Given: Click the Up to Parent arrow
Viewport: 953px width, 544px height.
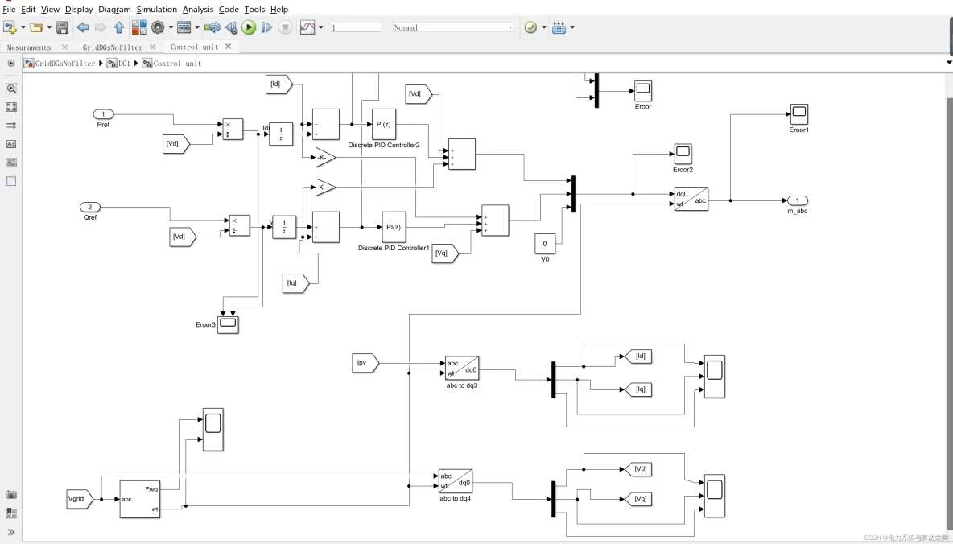Looking at the screenshot, I should pyautogui.click(x=119, y=27).
